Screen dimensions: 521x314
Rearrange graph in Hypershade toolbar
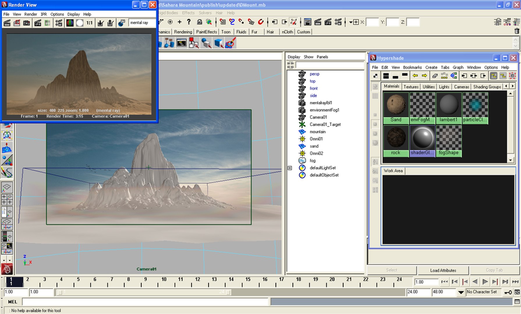(x=444, y=76)
